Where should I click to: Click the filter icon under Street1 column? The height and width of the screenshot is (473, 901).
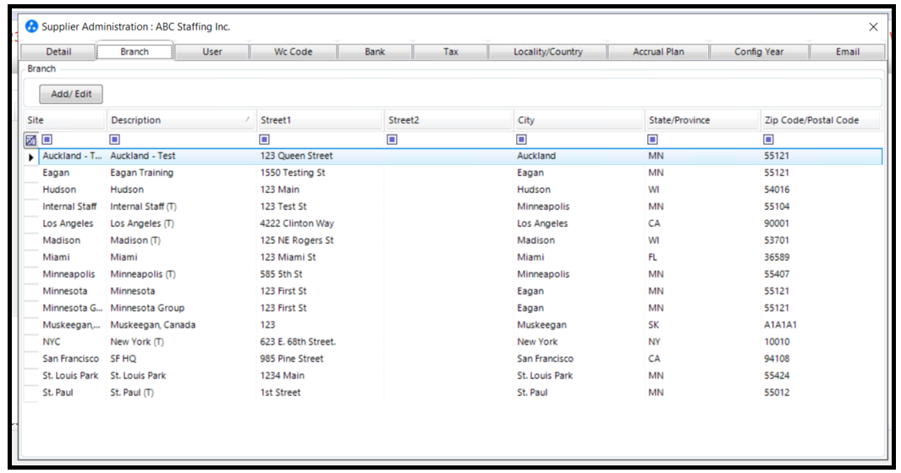coord(265,139)
